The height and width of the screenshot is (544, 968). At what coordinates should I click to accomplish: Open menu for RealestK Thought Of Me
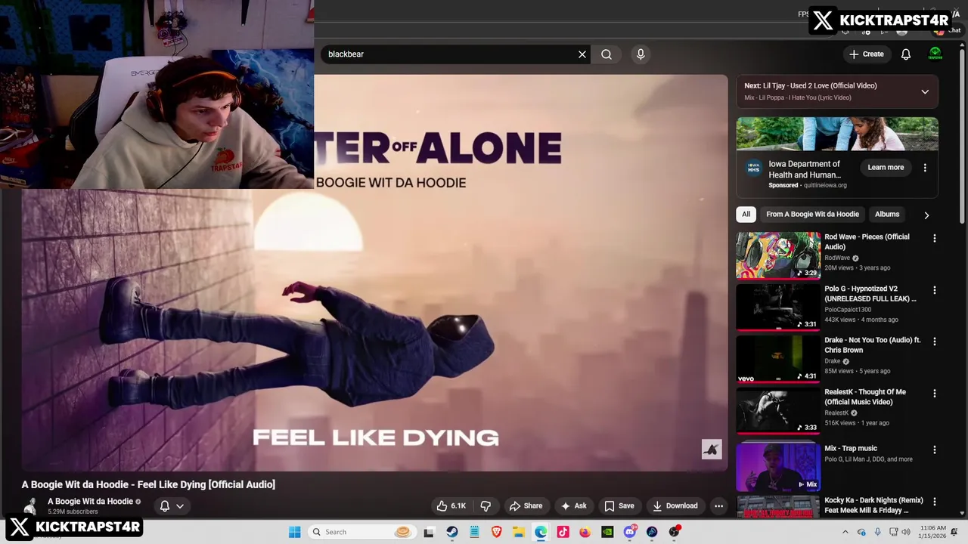click(935, 393)
